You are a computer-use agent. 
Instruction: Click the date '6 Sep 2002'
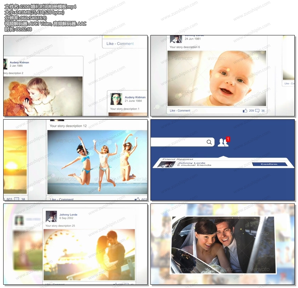(66, 218)
